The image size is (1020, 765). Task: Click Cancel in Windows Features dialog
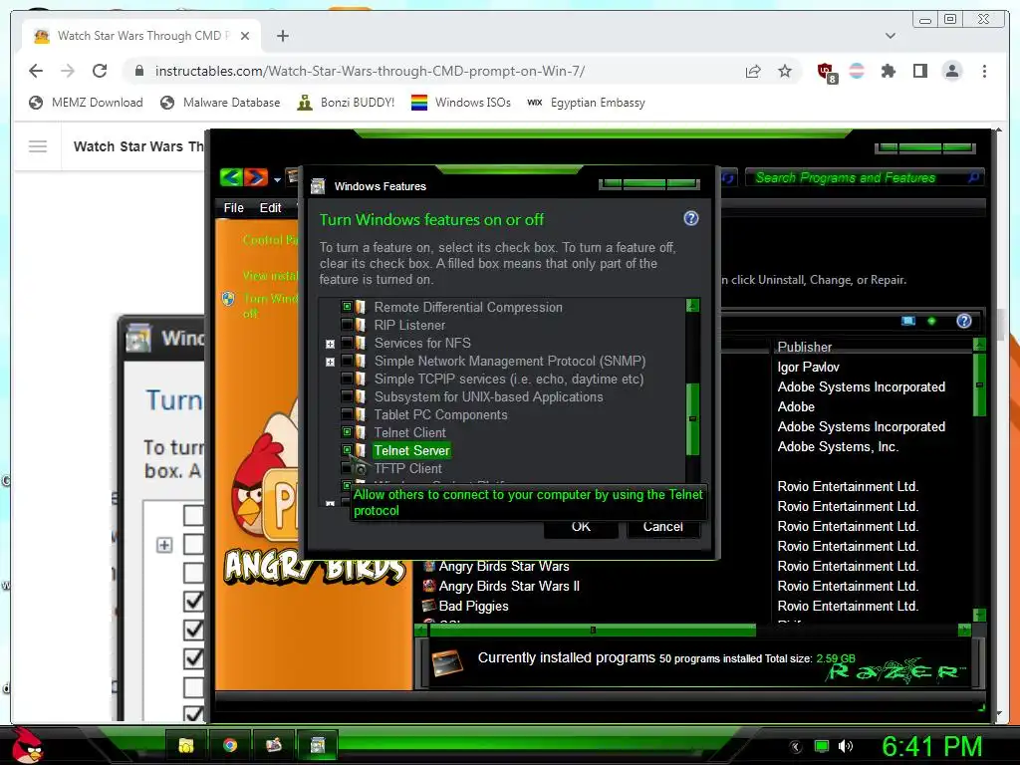pyautogui.click(x=662, y=527)
